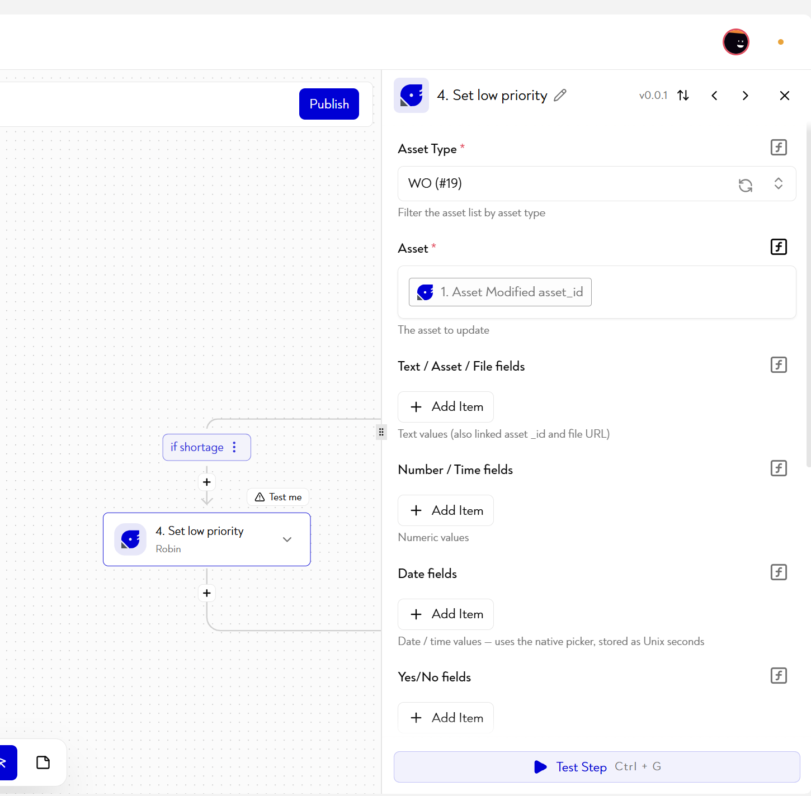Image resolution: width=811 pixels, height=796 pixels.
Task: Click the notes page icon at bottom left
Action: click(43, 762)
